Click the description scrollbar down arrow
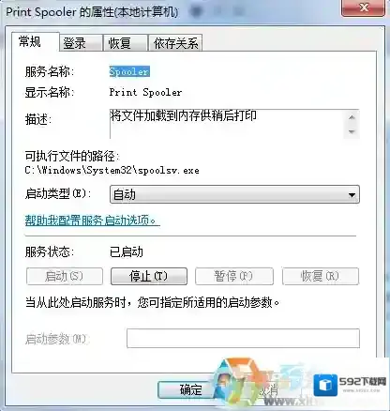 click(x=352, y=131)
